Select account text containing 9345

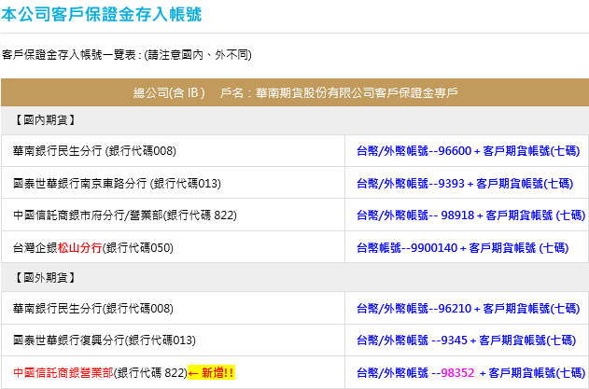point(466,340)
